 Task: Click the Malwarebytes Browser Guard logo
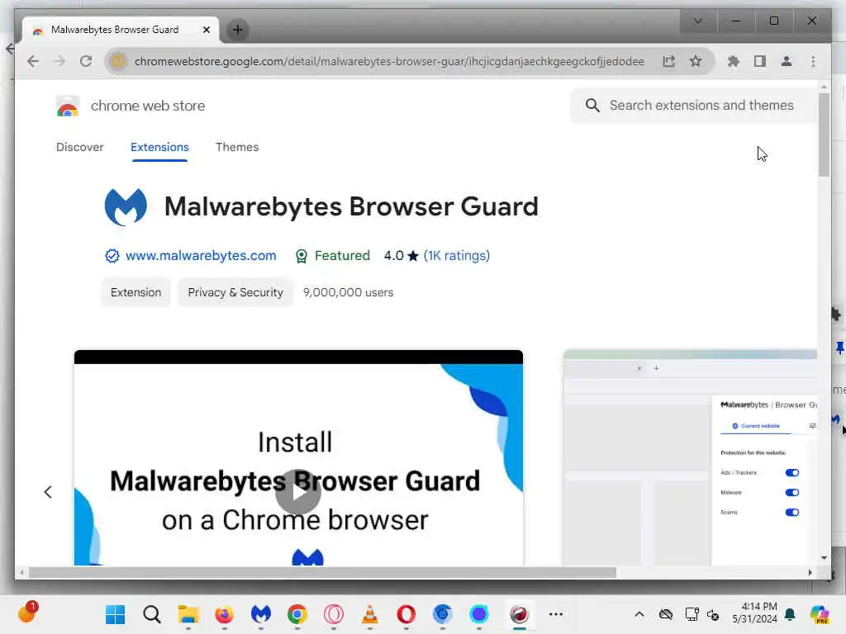126,207
